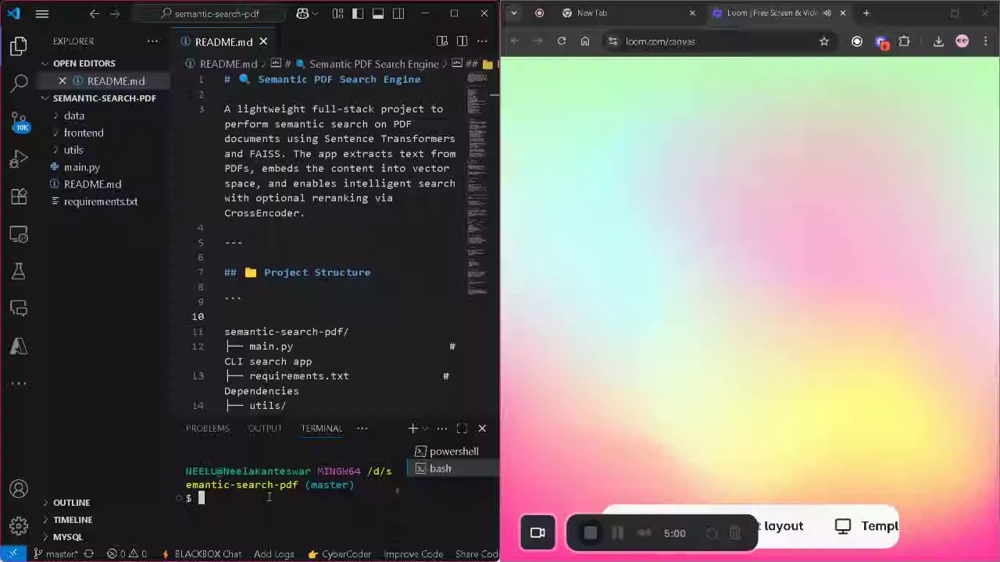Image resolution: width=1000 pixels, height=562 pixels.
Task: Open VS Code hamburger application menu
Action: 42,13
